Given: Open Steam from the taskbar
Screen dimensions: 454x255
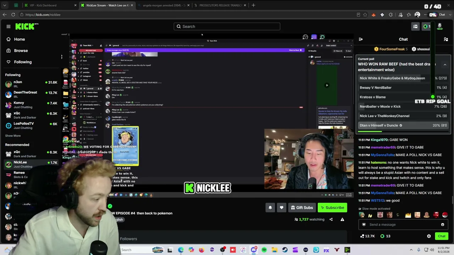Looking at the screenshot, I should coord(285,250).
